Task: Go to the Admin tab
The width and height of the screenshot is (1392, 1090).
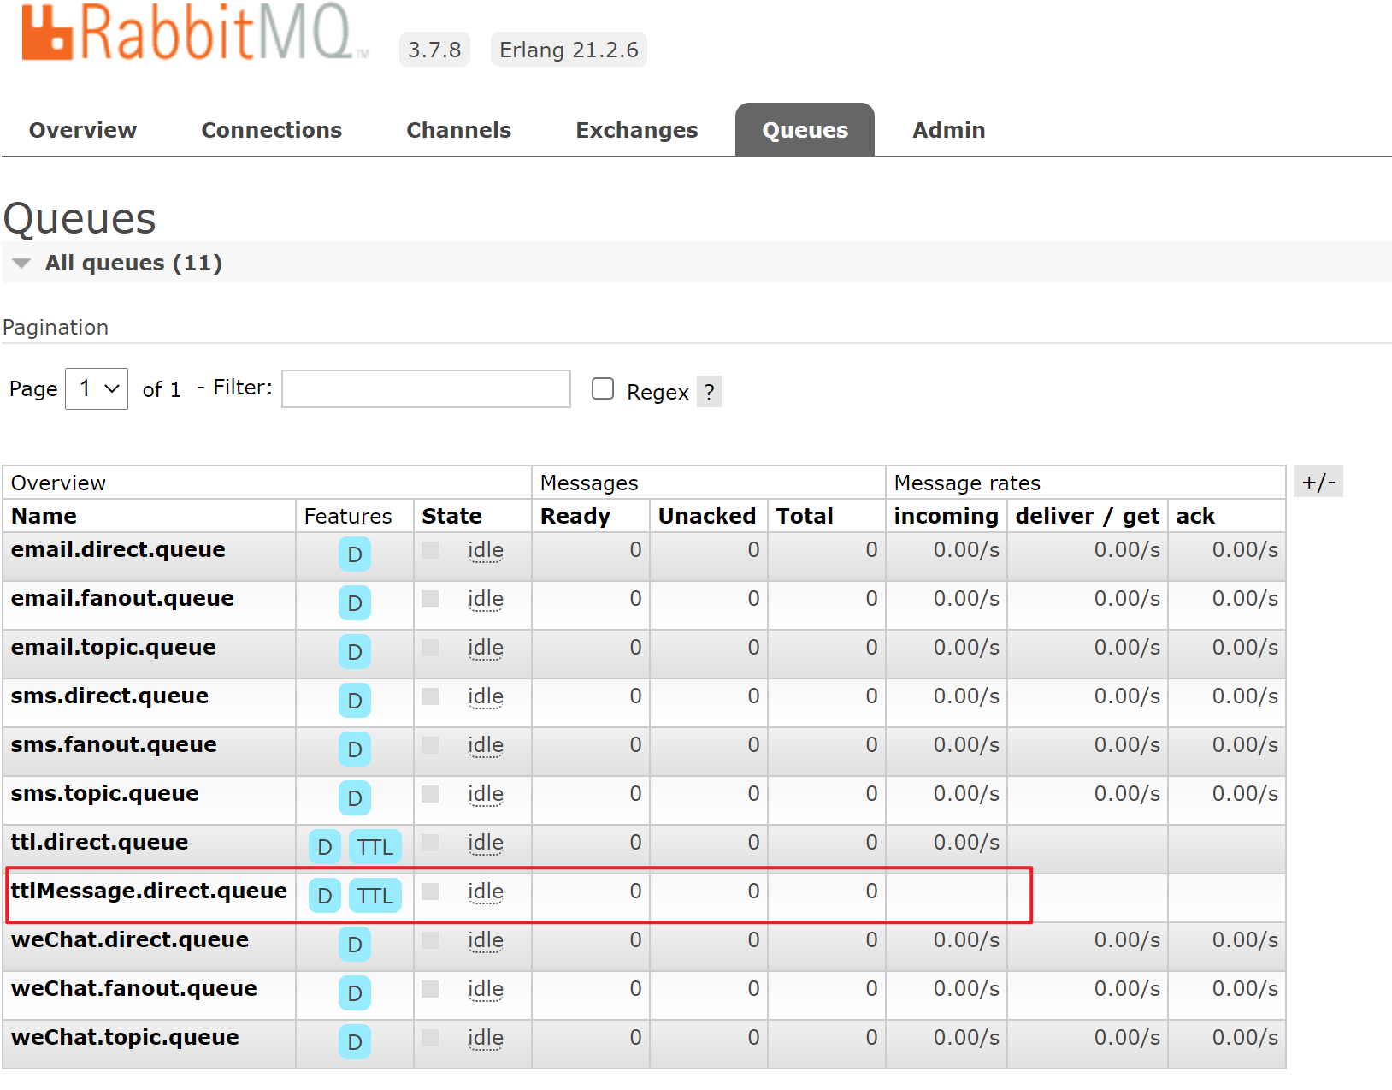Action: click(x=948, y=130)
